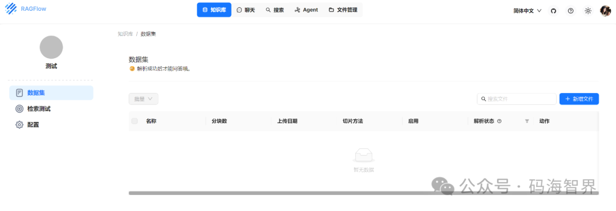616x211 pixels.
Task: Click the 动作 column header
Action: [545, 121]
